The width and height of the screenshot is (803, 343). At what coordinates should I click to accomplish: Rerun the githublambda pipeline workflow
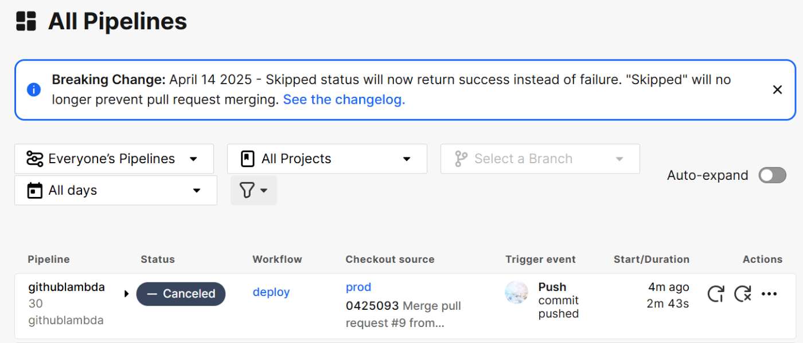click(715, 294)
